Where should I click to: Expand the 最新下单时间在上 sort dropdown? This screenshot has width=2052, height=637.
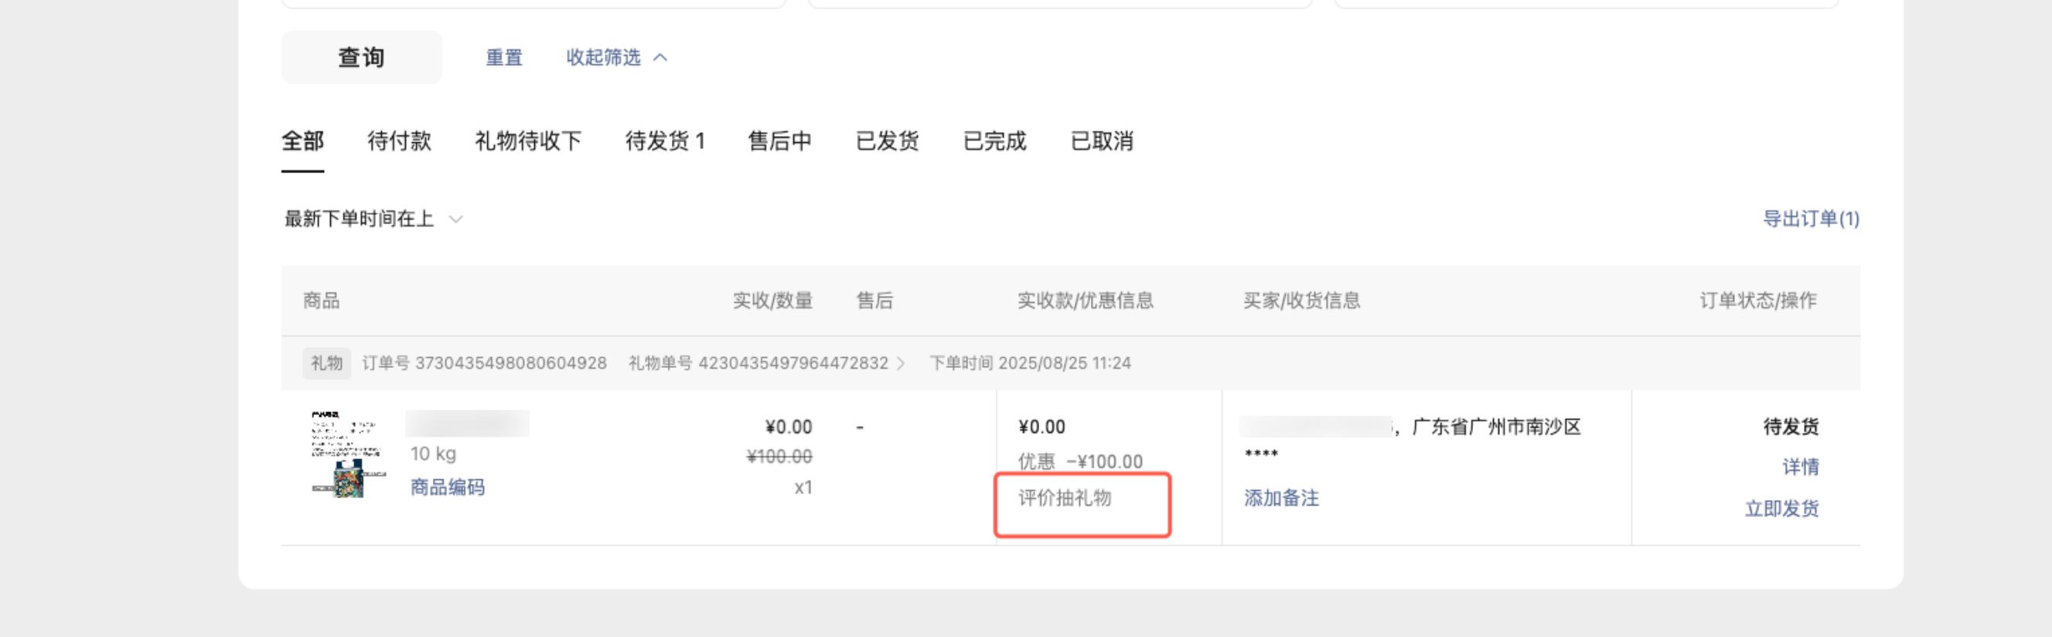373,219
